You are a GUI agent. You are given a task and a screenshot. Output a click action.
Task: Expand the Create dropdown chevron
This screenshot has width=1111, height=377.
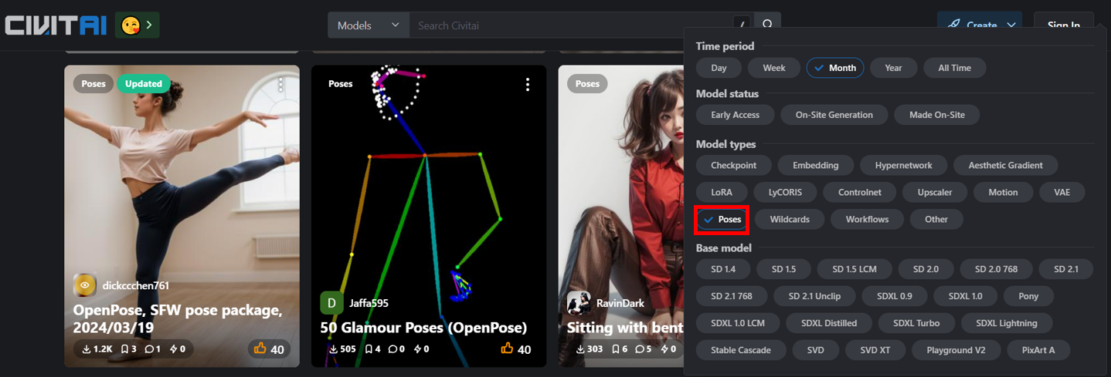[1011, 25]
